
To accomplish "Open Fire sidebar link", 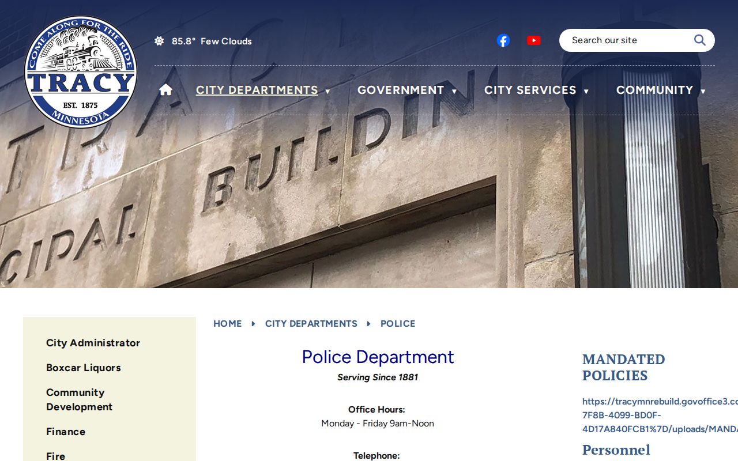I will [56, 456].
